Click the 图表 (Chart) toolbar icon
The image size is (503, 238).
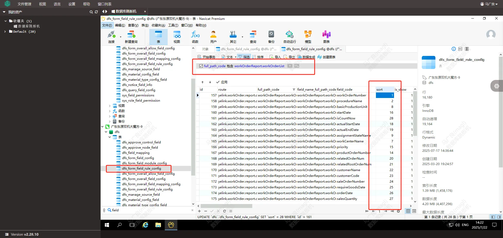(326, 37)
